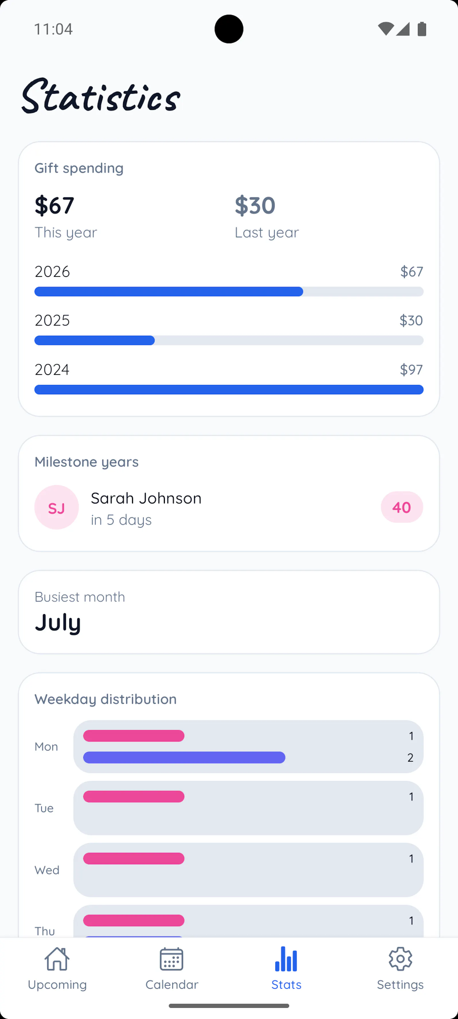
Task: Click the 2026 spending progress bar
Action: click(229, 291)
